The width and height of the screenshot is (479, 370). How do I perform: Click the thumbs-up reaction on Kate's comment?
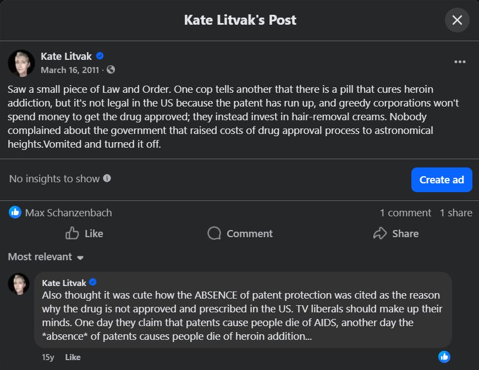point(444,357)
